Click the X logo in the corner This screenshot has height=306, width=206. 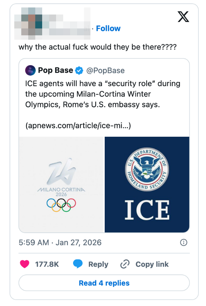tap(183, 16)
